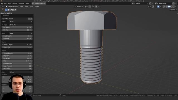Open the Operator Presets dropdown

[x=15, y=19]
